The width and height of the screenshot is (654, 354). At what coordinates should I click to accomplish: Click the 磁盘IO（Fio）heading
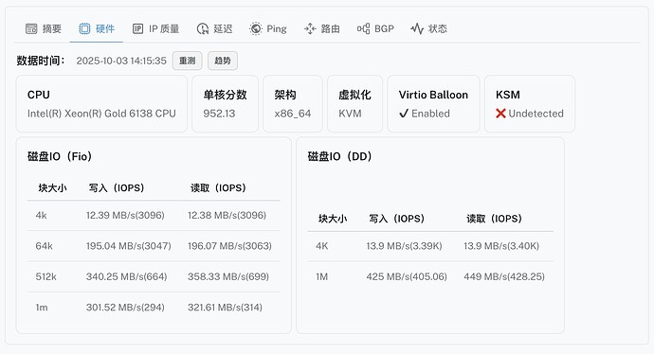pos(60,156)
